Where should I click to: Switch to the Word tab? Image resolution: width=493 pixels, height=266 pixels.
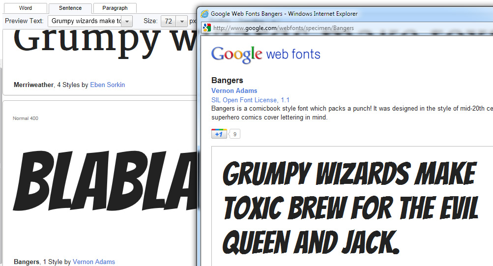coord(25,8)
